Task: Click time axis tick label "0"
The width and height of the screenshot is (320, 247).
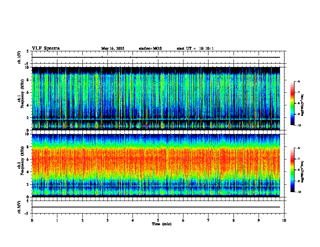Action: pos(32,220)
